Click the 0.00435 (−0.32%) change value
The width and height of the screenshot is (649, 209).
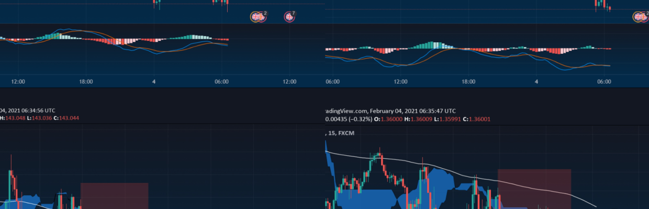pos(349,119)
